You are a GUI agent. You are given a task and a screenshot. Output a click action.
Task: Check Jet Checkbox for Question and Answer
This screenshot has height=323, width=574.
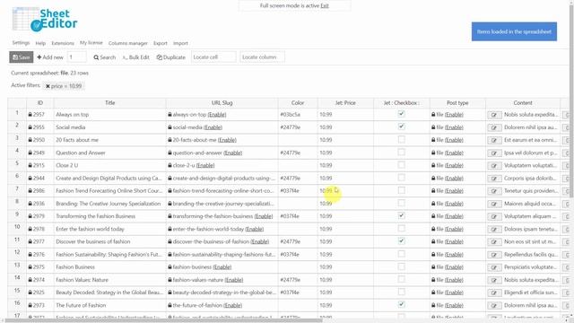(x=401, y=152)
